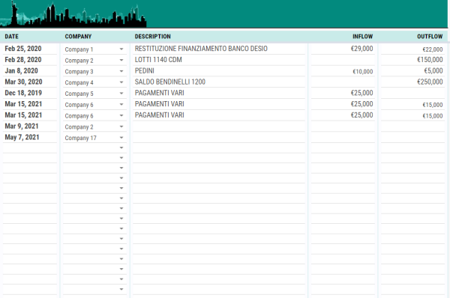Select €25,000 inflow in Dec 18, 2019 row

click(361, 93)
